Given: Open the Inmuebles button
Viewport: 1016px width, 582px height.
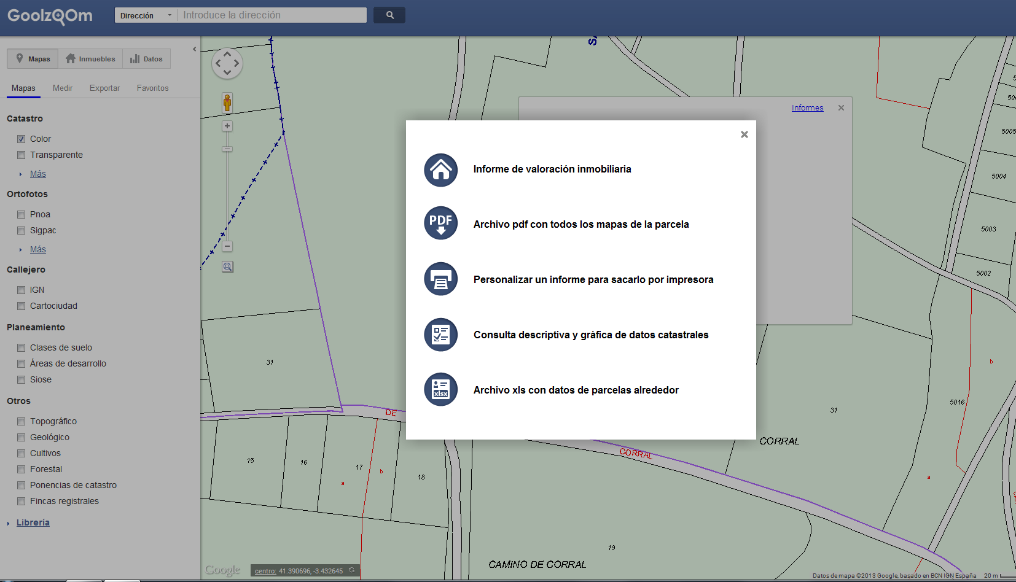Looking at the screenshot, I should [x=90, y=59].
